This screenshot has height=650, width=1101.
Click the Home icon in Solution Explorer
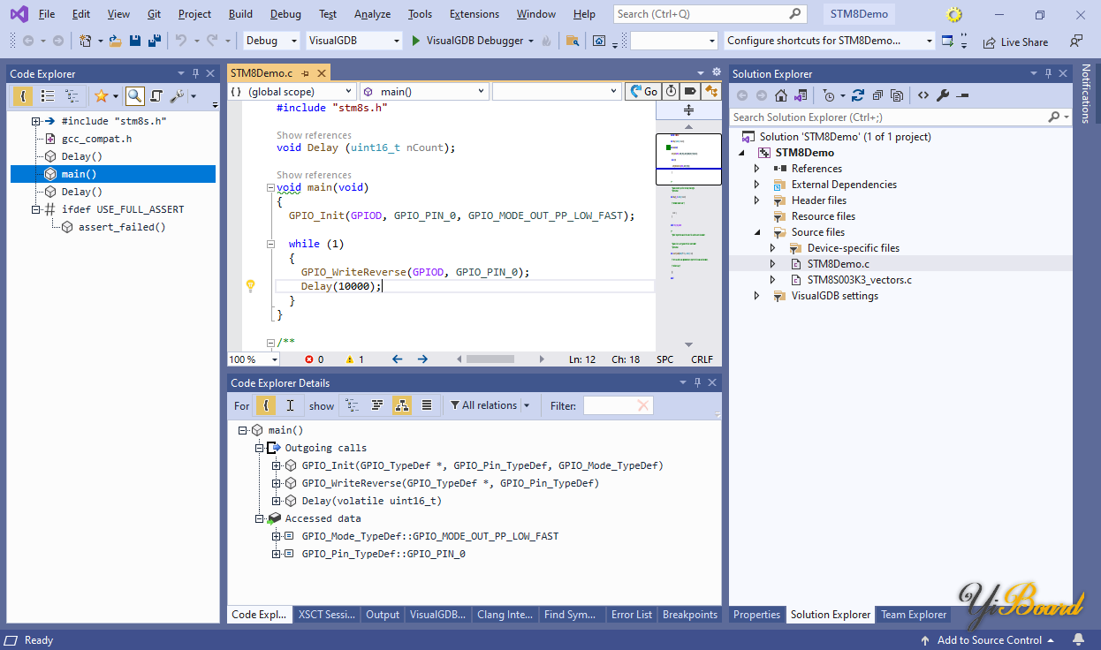(780, 95)
